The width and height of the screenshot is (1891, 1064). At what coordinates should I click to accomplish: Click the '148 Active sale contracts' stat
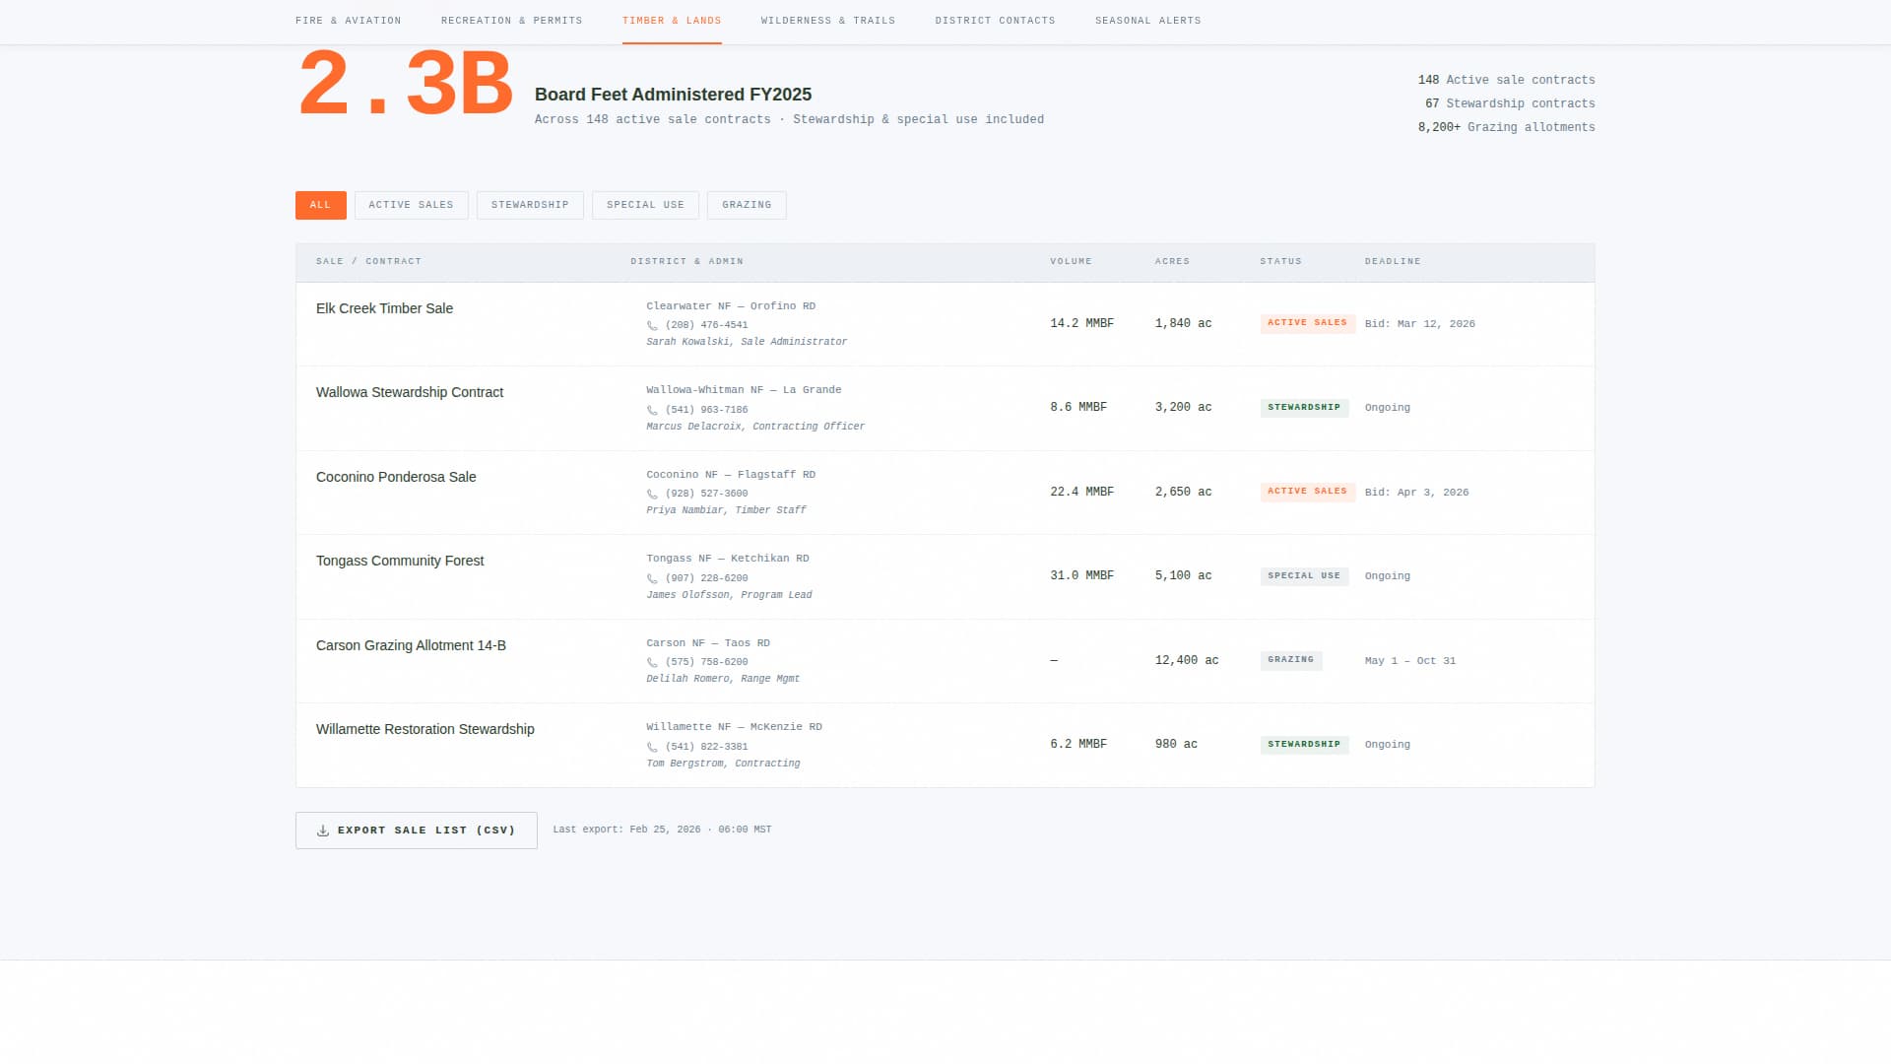coord(1506,80)
